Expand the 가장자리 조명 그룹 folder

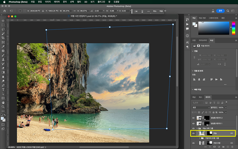(x=200, y=138)
